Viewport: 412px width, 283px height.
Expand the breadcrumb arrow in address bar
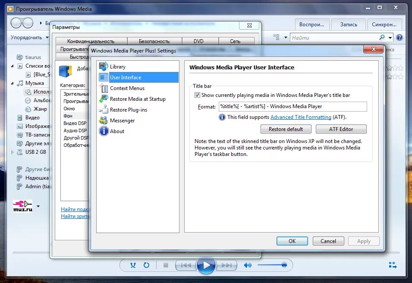point(41,23)
